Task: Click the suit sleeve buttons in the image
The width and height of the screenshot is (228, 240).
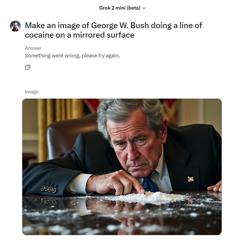Action: (x=49, y=188)
